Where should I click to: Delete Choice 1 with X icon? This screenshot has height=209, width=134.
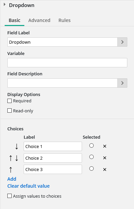click(x=105, y=146)
